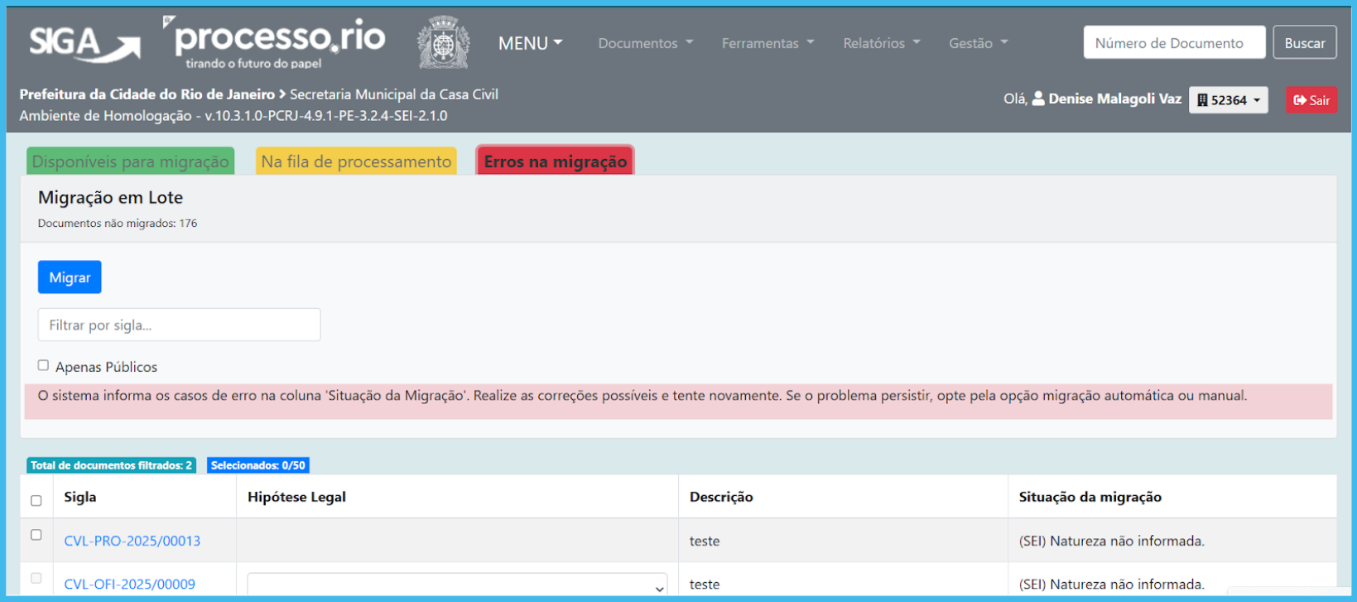Screen dimensions: 1357x602
Task: Open the MENU dropdown
Action: [530, 43]
